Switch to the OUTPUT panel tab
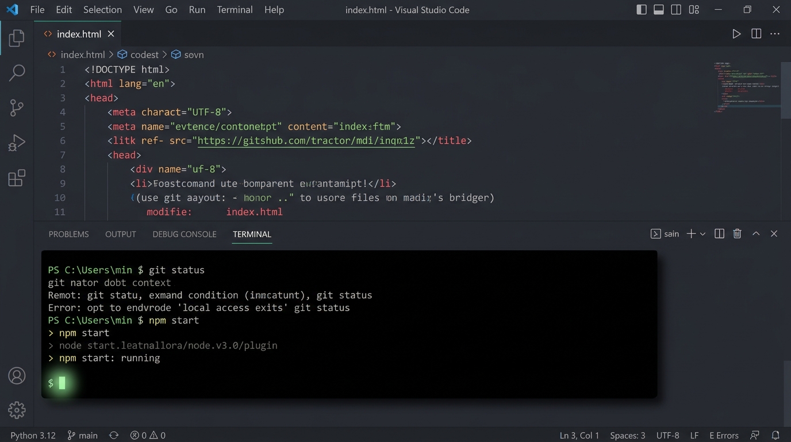791x442 pixels. [x=121, y=234]
